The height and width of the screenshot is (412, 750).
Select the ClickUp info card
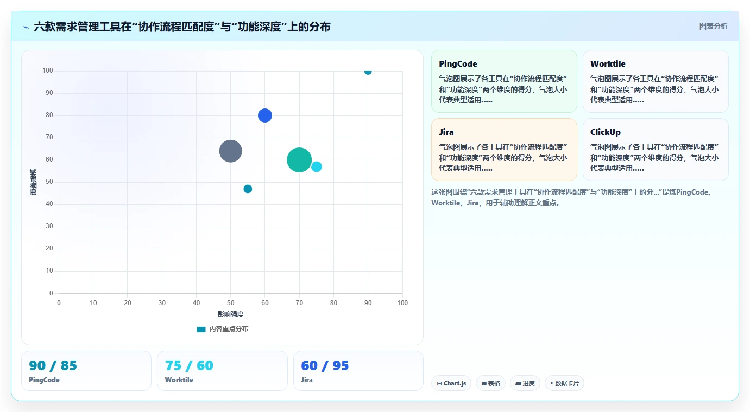pos(656,150)
